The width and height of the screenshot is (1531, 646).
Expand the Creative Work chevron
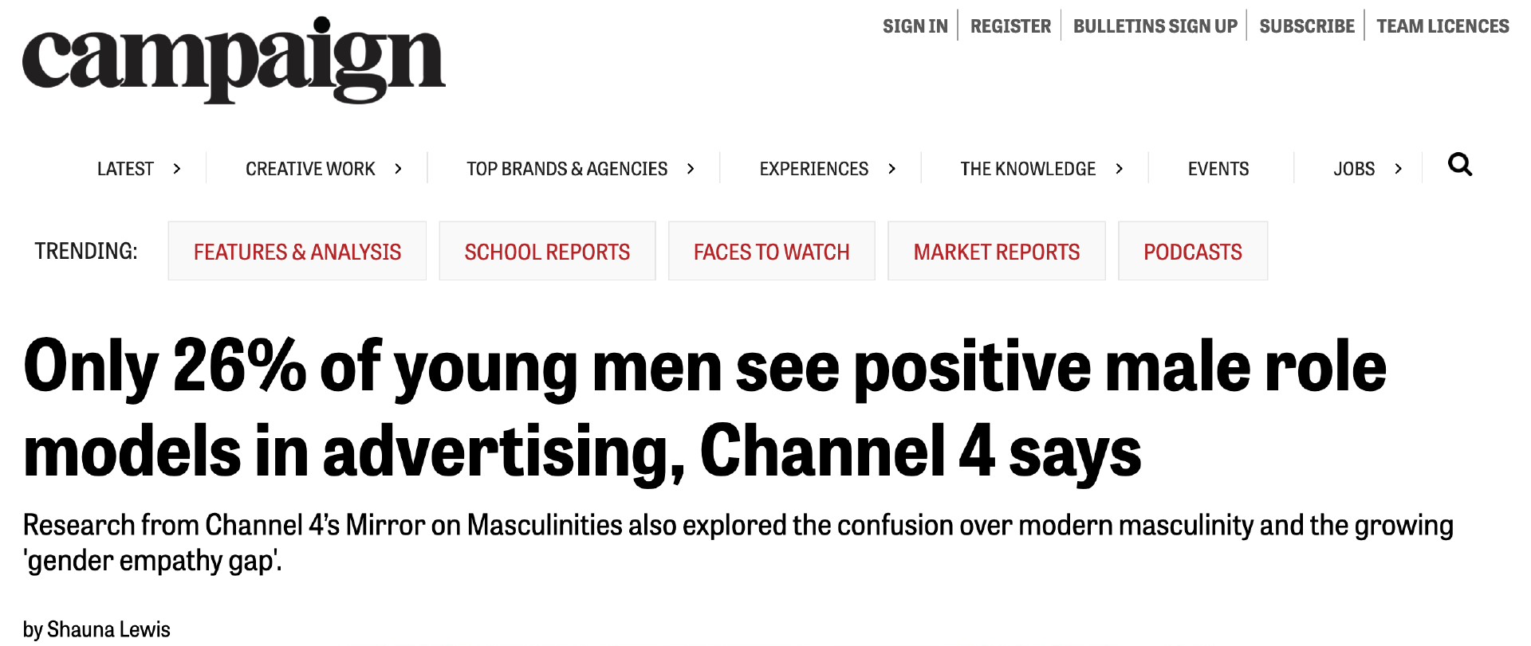click(x=398, y=169)
